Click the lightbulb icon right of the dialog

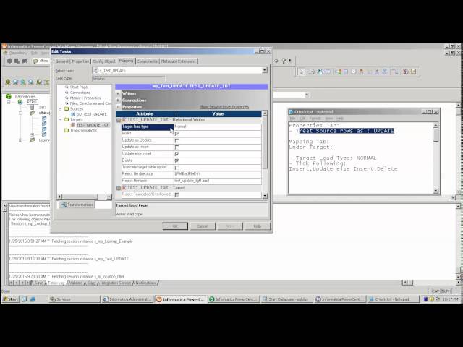[x=284, y=61]
